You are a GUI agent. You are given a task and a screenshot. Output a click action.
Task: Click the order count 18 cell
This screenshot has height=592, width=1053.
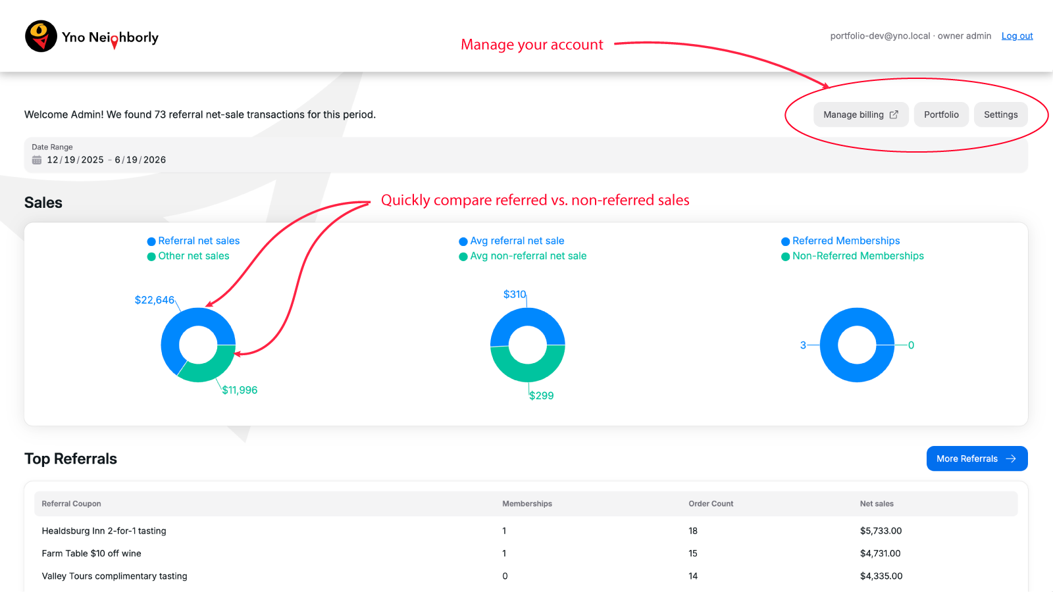[x=693, y=531]
